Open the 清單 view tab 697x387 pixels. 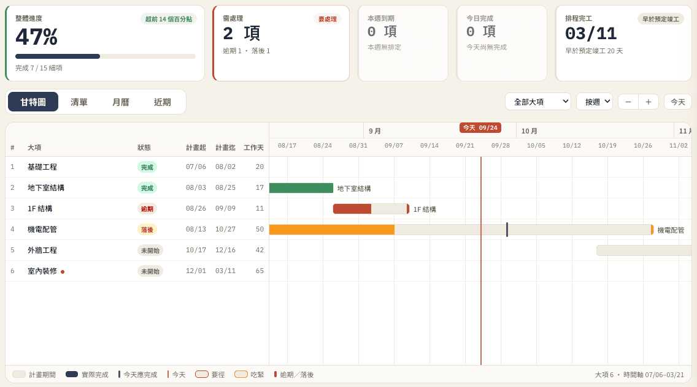(x=79, y=102)
